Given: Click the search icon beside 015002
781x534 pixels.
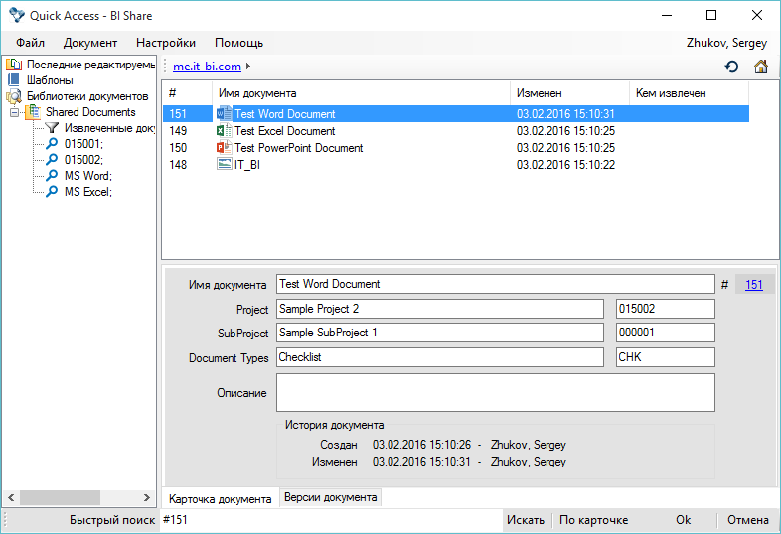Looking at the screenshot, I should click(x=52, y=160).
